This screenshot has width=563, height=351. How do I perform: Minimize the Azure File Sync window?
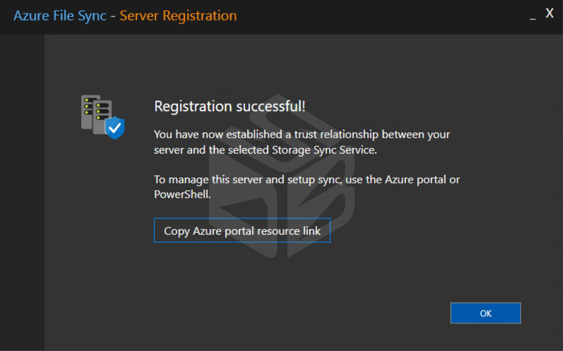pos(533,16)
